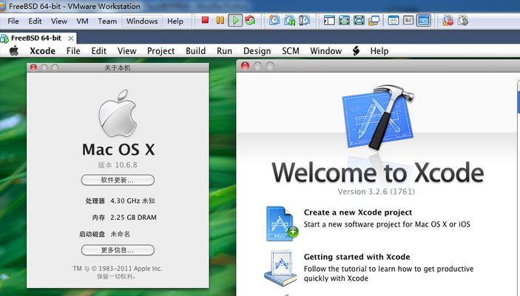Open the Xcode Build menu
Screen dimensions: 520x296
[196, 51]
